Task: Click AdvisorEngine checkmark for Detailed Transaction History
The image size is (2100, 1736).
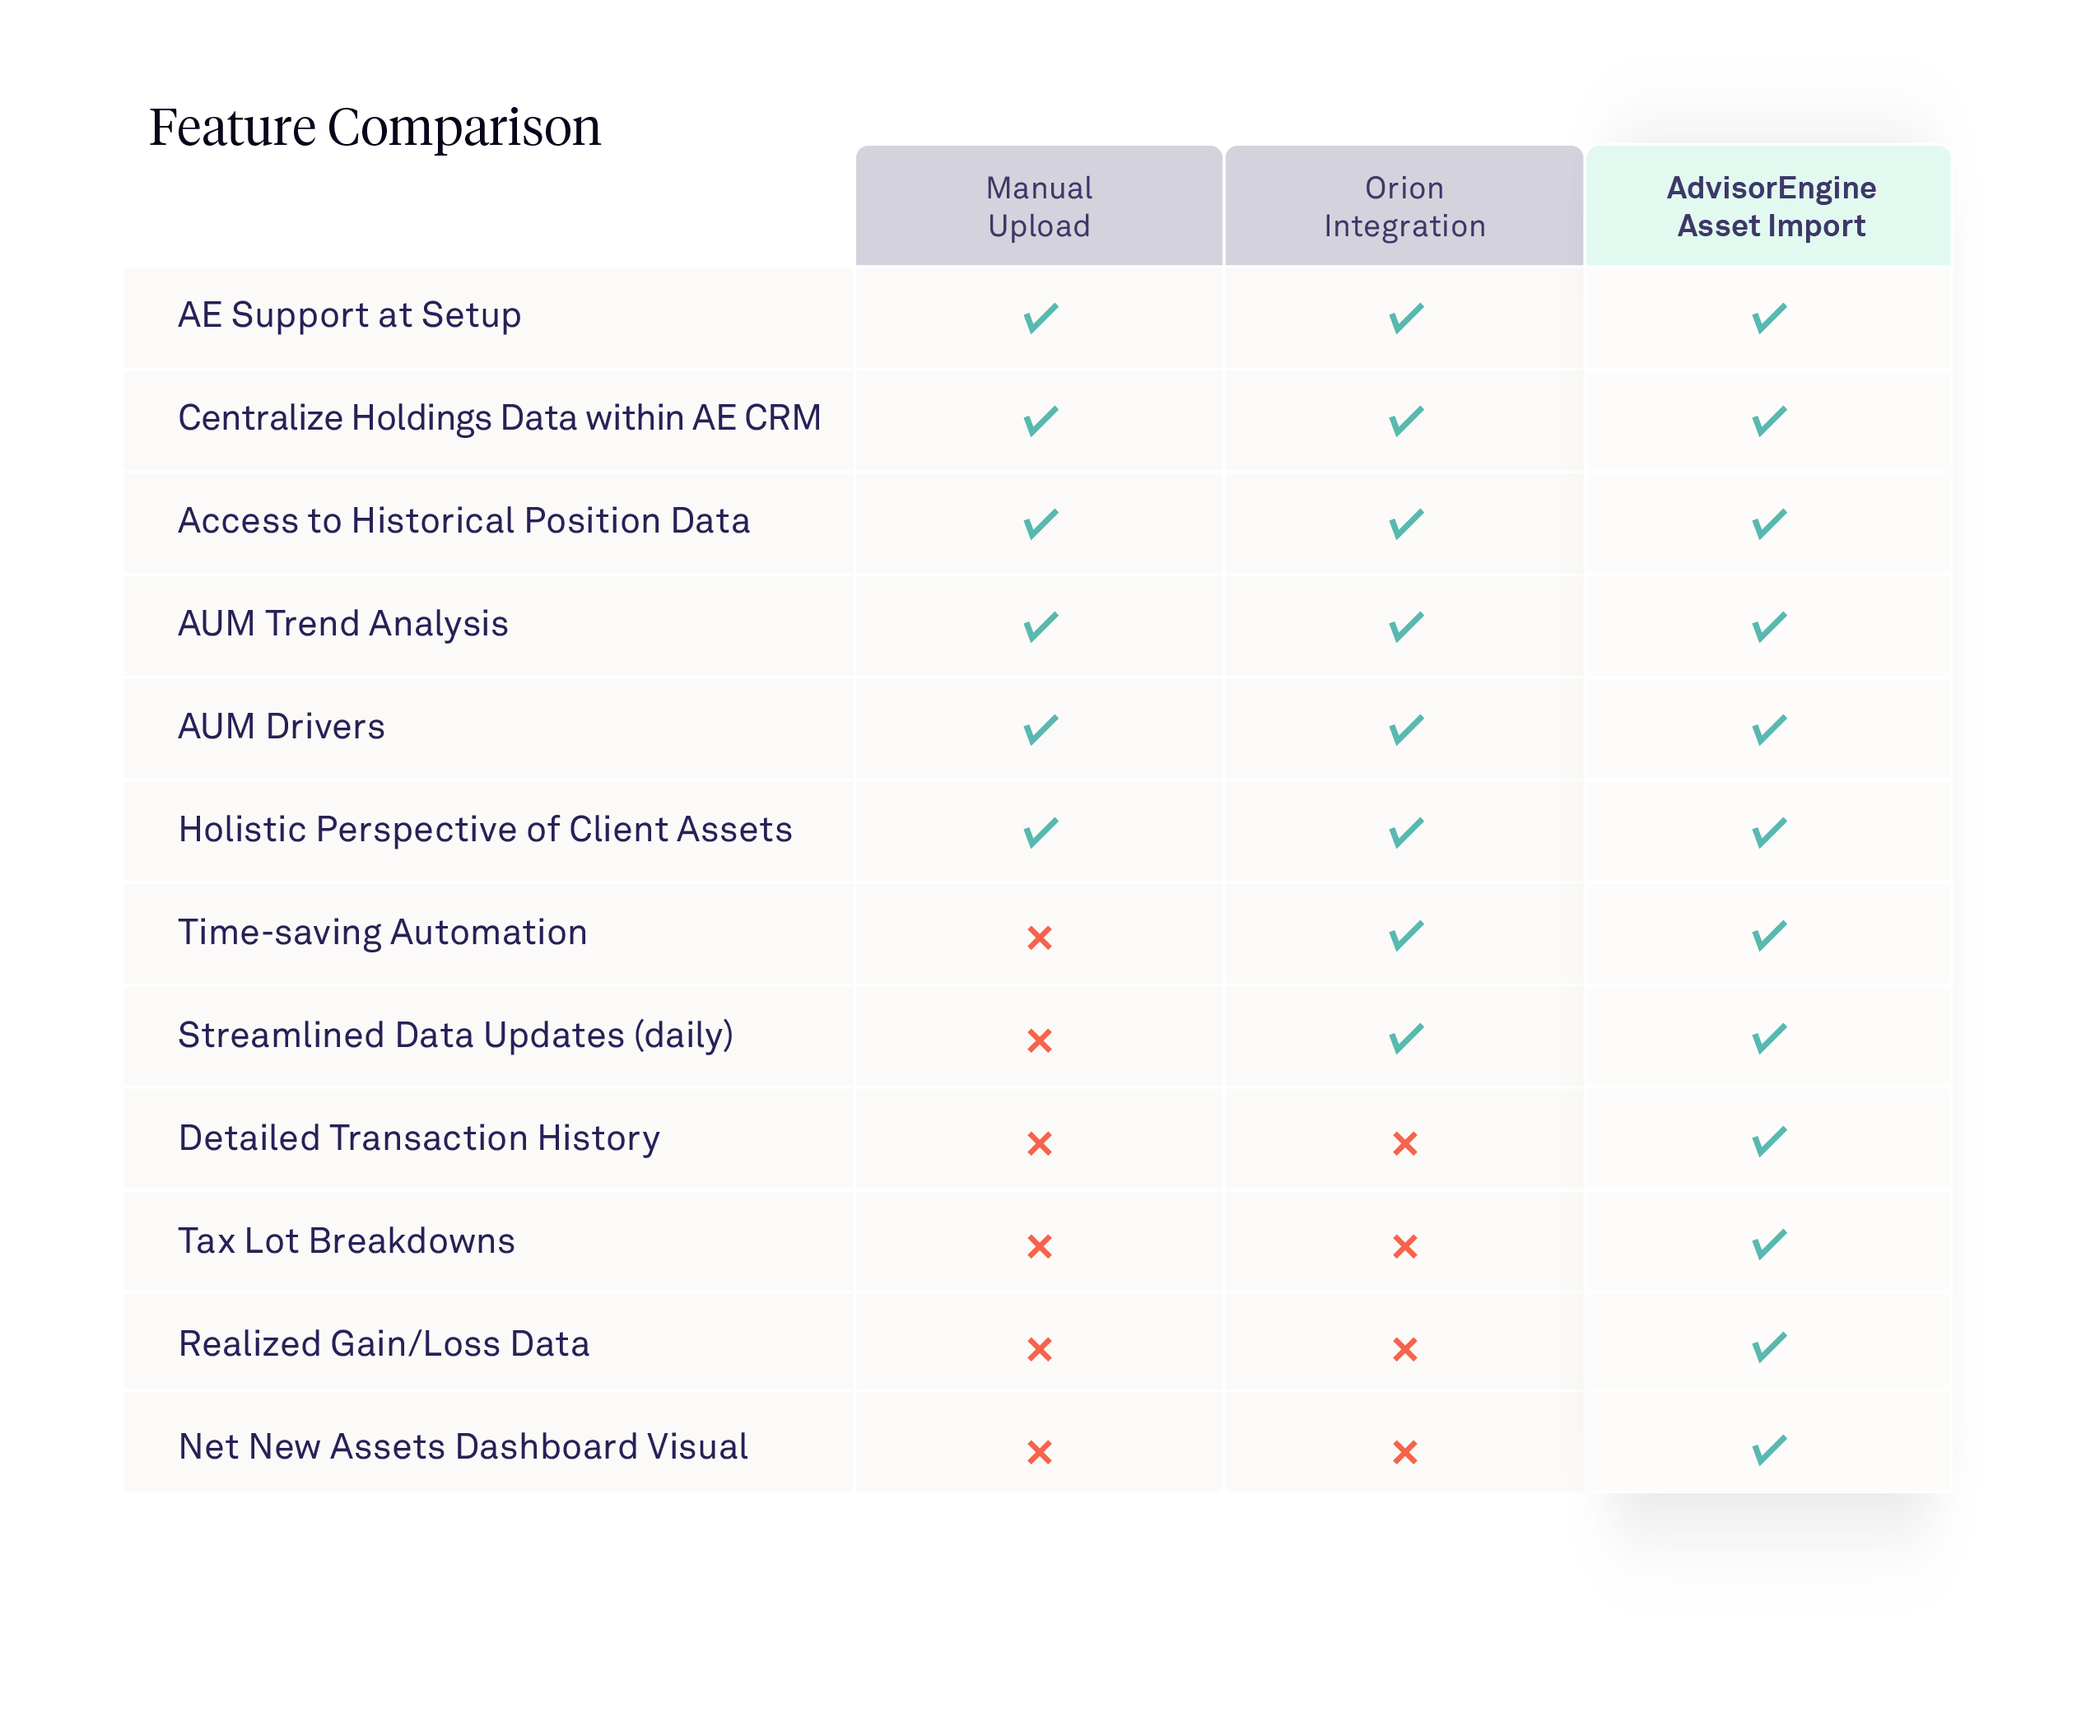Action: coord(1769,1141)
